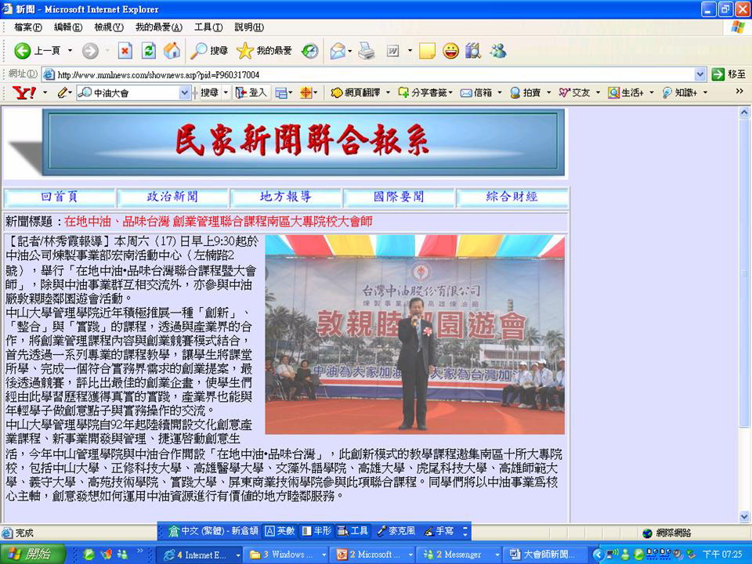Open Yahoo Mail (信箱) button
This screenshot has height=564, width=752.
(477, 92)
